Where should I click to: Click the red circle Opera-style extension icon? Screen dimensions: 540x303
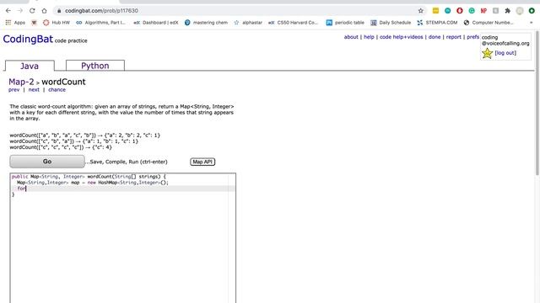(459, 11)
